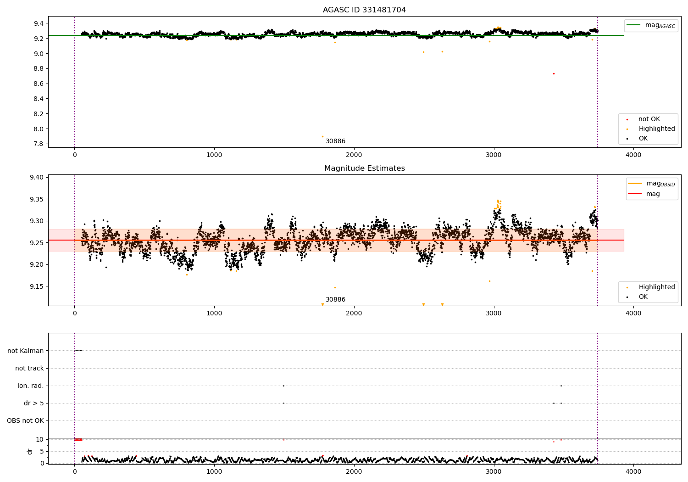The width and height of the screenshot is (688, 482).
Task: Click the 10 tick on the dr axis
Action: (40, 439)
